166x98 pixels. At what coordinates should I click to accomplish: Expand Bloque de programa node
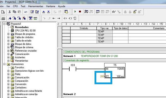pyautogui.click(x=8, y=34)
